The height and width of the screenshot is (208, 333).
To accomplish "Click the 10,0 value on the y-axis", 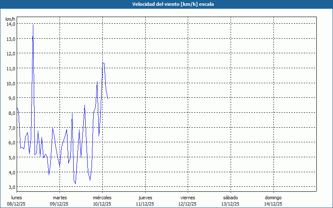I will [11, 84].
